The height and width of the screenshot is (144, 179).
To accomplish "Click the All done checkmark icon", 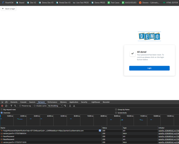I will pos(132,54).
